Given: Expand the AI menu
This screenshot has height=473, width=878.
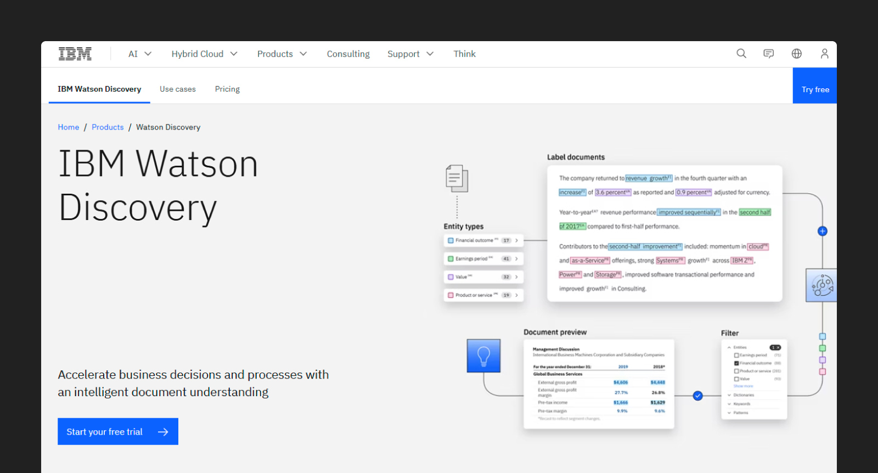Looking at the screenshot, I should tap(140, 54).
